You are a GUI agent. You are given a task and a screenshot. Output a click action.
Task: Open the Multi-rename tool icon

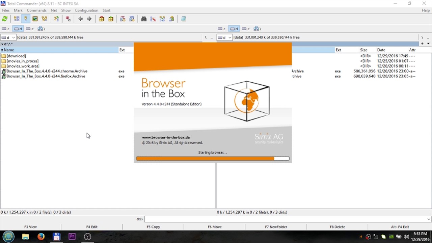point(153,19)
